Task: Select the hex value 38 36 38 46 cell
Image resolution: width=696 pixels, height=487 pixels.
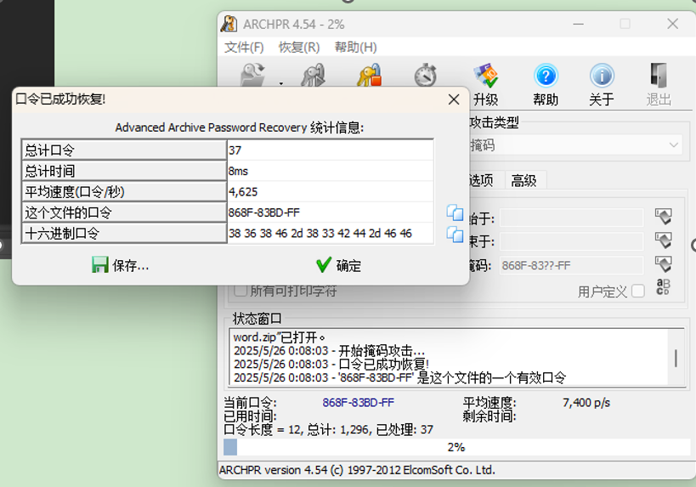Action: (x=331, y=234)
